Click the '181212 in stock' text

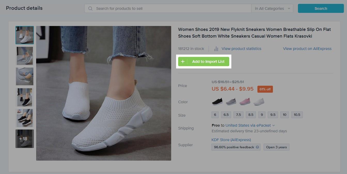coord(191,49)
